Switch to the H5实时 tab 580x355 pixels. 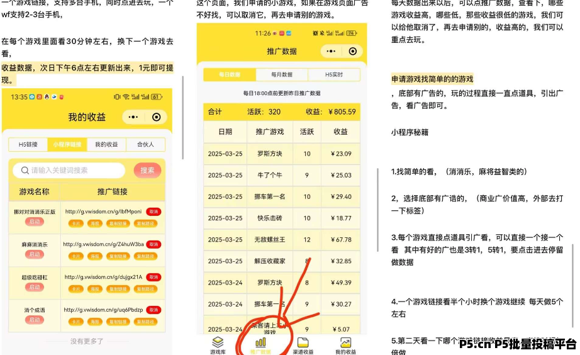(x=333, y=74)
